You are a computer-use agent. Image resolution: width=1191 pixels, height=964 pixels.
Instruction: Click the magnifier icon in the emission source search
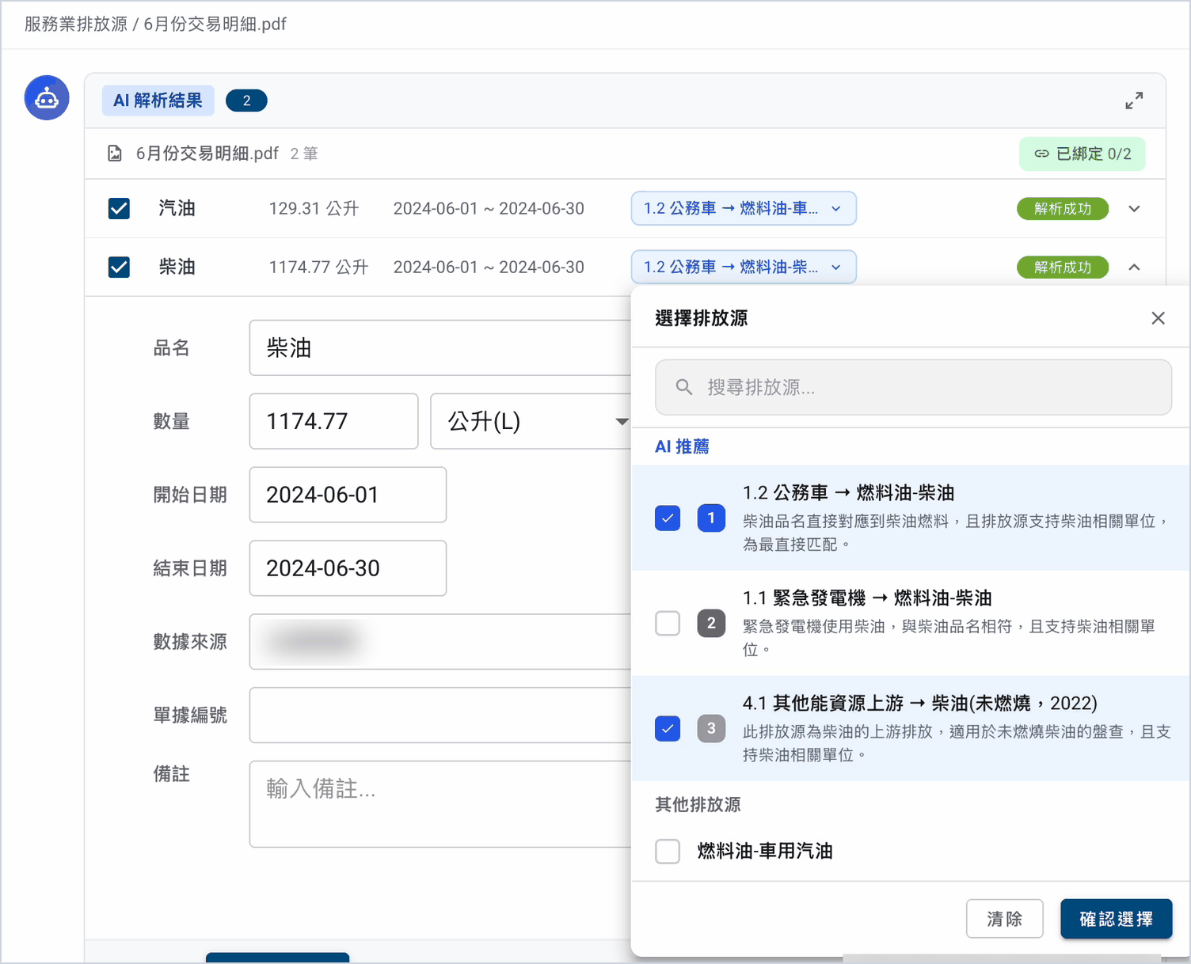[x=684, y=387]
